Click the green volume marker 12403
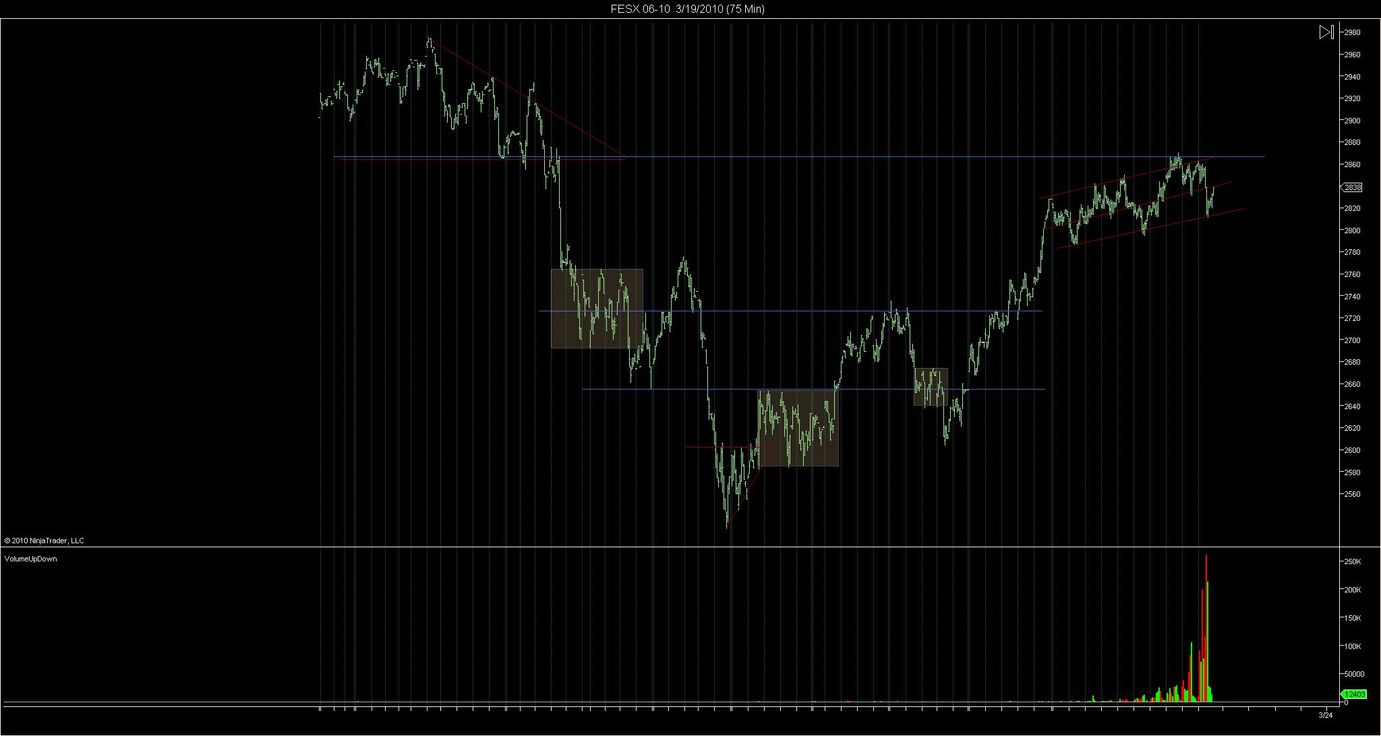Screen dimensions: 1381x736 [x=1353, y=694]
